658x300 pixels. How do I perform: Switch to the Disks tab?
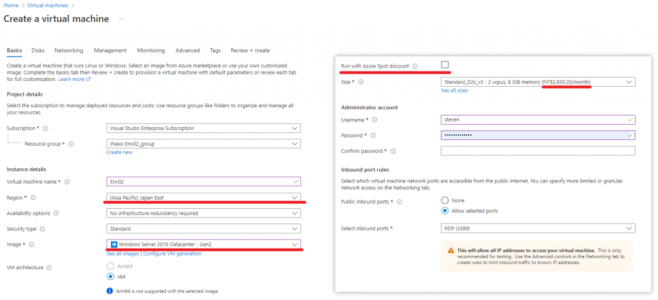[38, 50]
